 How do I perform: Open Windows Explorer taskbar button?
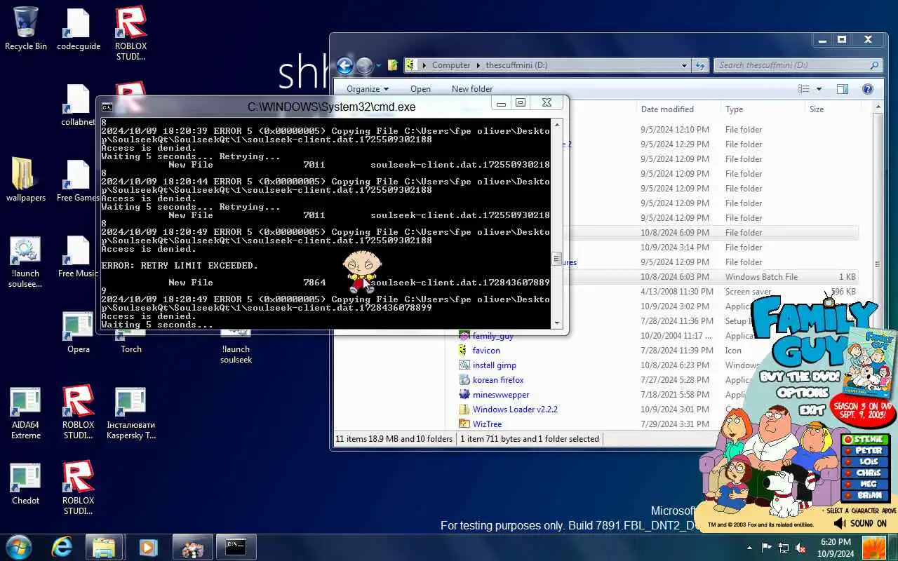click(104, 547)
